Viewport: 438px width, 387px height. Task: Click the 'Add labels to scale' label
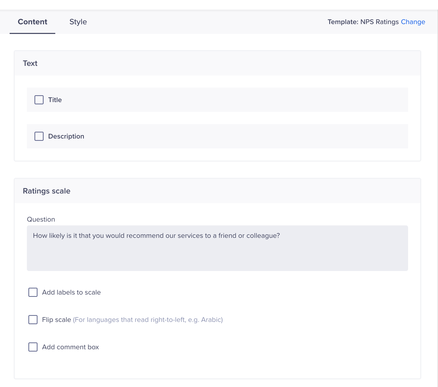click(71, 292)
